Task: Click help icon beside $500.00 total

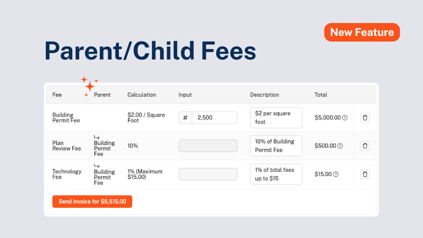Action: tap(340, 146)
